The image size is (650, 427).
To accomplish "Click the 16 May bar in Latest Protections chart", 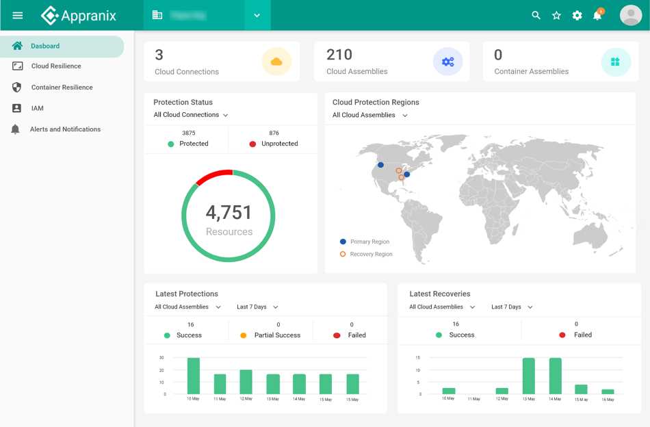I will point(352,384).
